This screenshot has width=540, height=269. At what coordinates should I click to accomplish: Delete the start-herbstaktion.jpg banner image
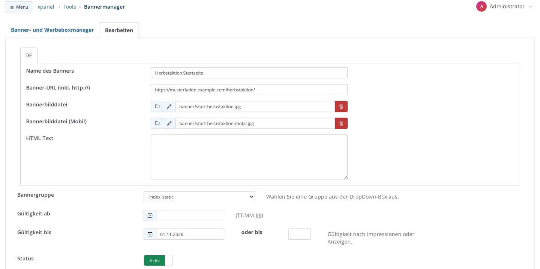point(341,106)
